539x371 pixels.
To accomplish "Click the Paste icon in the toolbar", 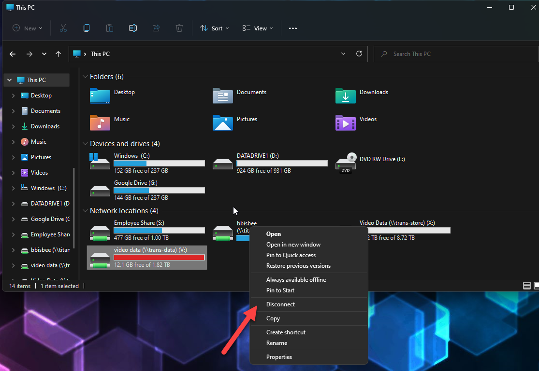I will click(x=109, y=28).
